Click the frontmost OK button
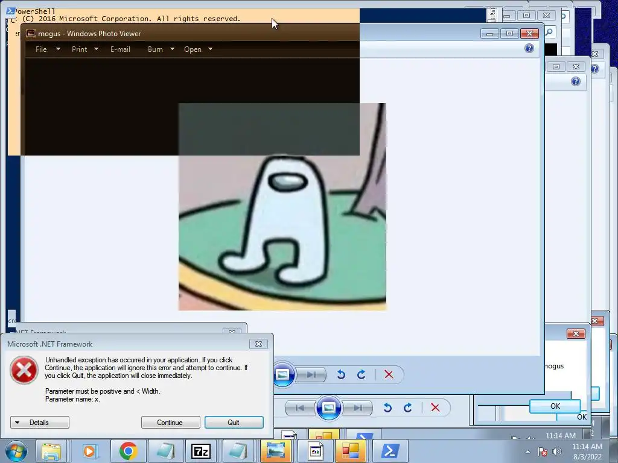The height and width of the screenshot is (463, 618). click(555, 406)
